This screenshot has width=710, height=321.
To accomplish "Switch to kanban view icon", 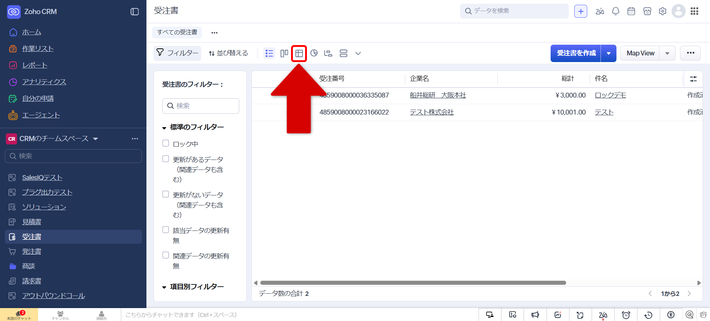I will (284, 54).
